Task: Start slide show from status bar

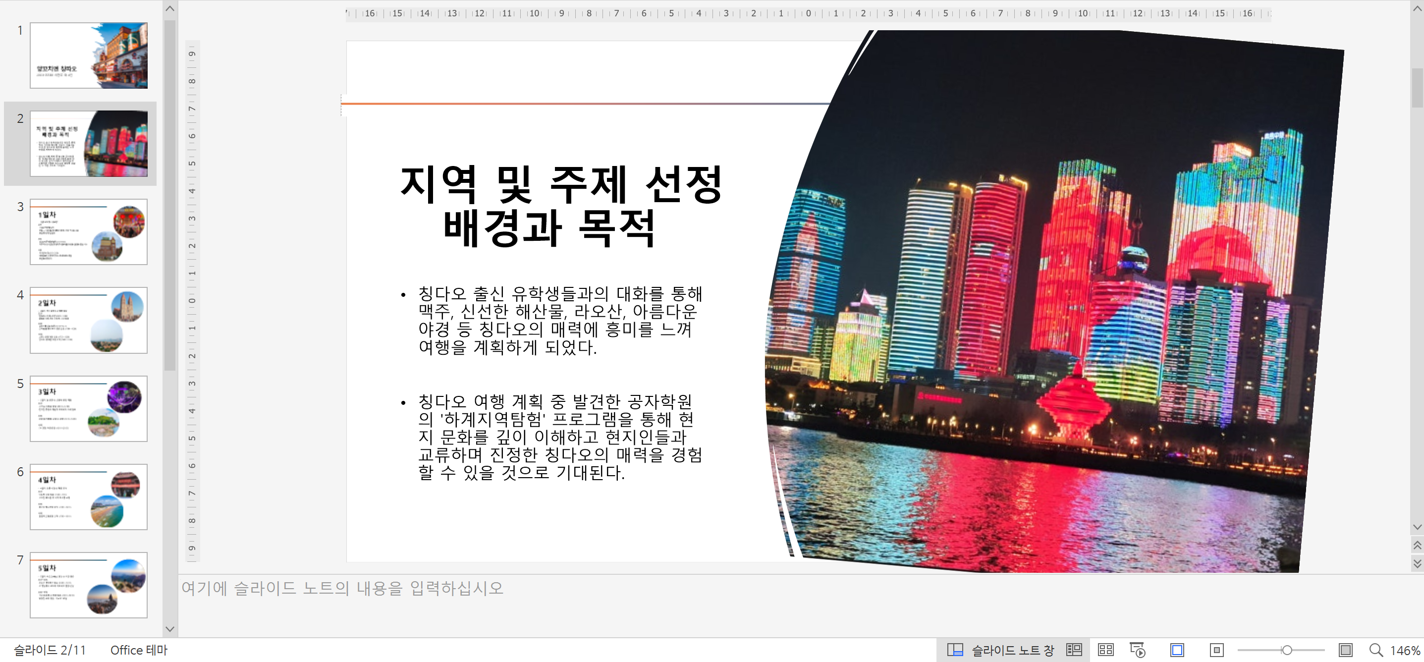Action: tap(1137, 650)
